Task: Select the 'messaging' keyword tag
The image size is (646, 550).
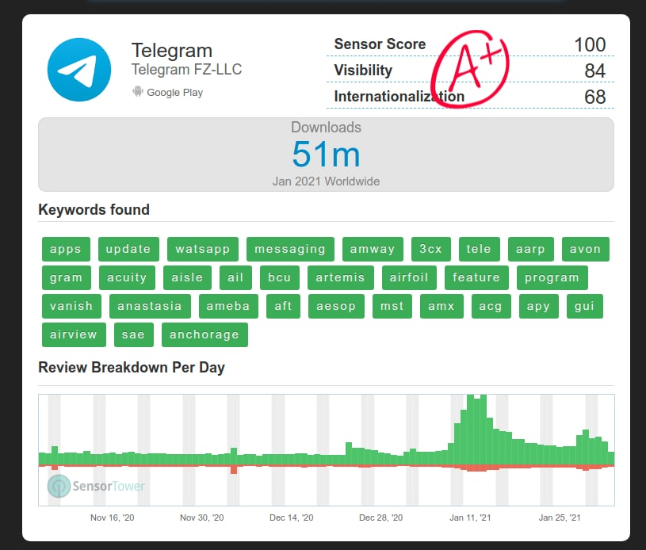Action: (290, 249)
